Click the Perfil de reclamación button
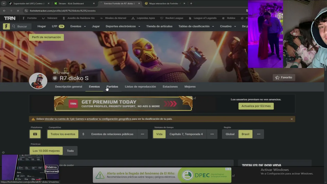The height and width of the screenshot is (184, 327). coord(46,37)
